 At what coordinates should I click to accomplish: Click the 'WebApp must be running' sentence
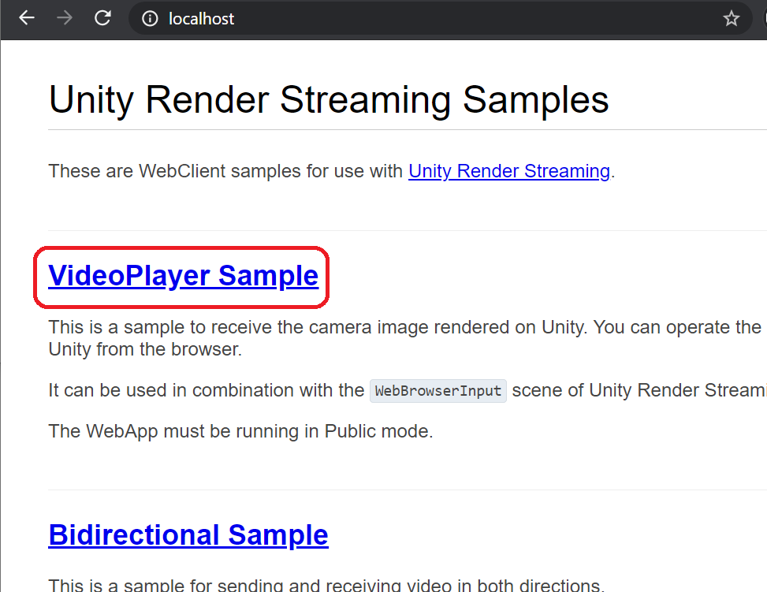(240, 432)
